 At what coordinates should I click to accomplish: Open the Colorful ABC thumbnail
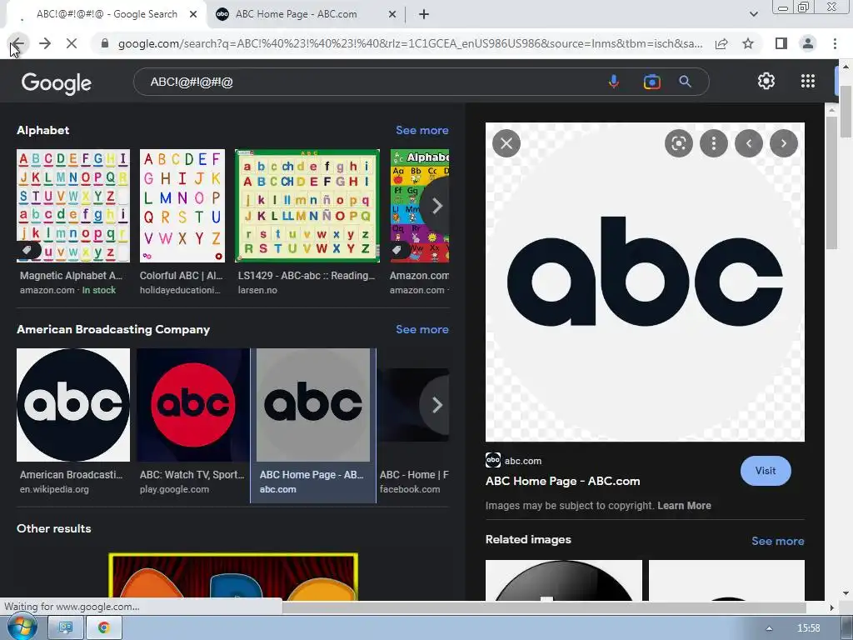(x=182, y=206)
